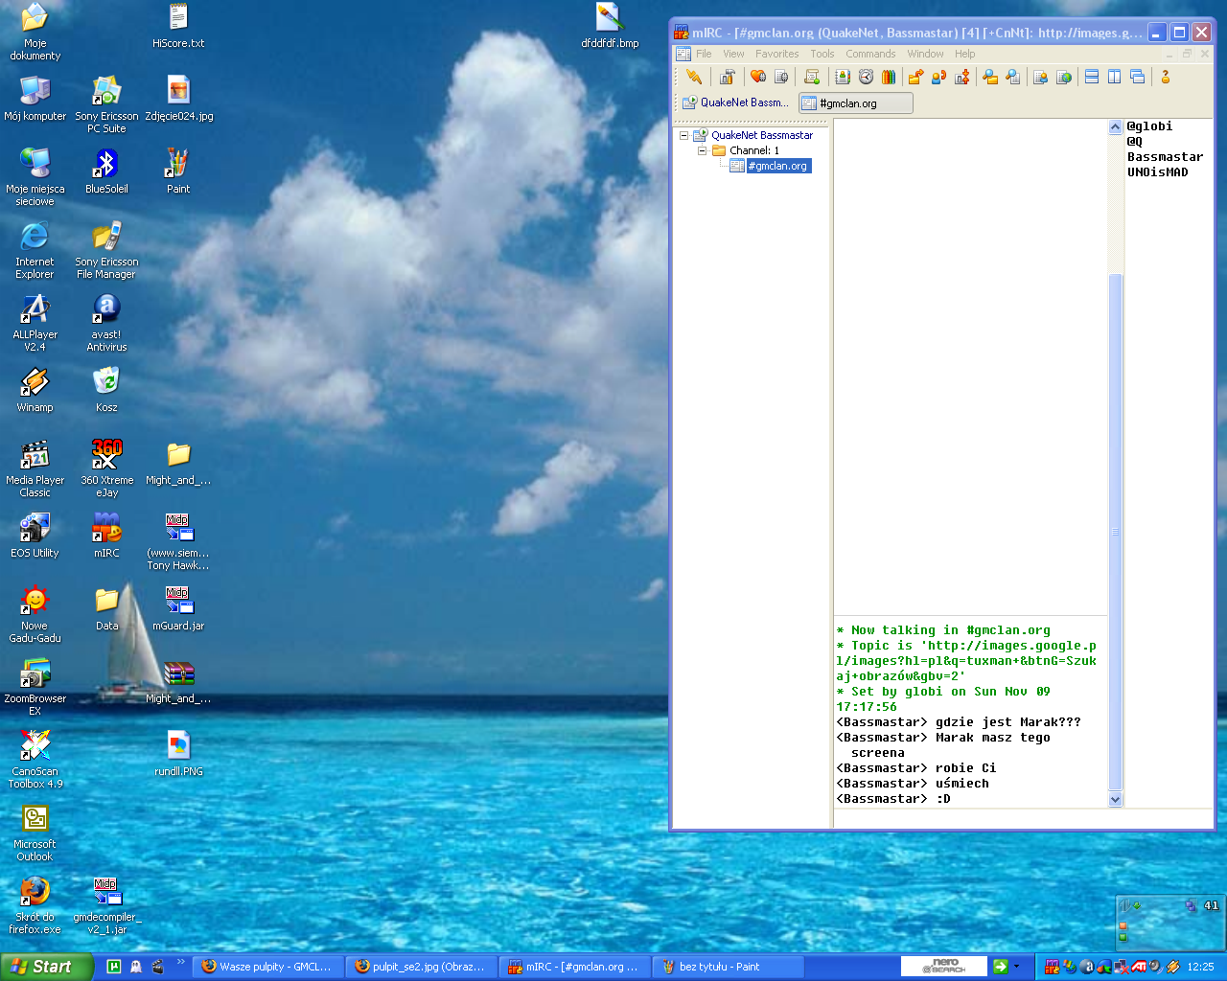Open the Favorites menu
This screenshot has height=981, width=1227.
tap(776, 55)
